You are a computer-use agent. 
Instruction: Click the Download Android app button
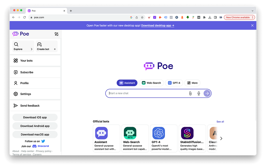tap(35, 126)
